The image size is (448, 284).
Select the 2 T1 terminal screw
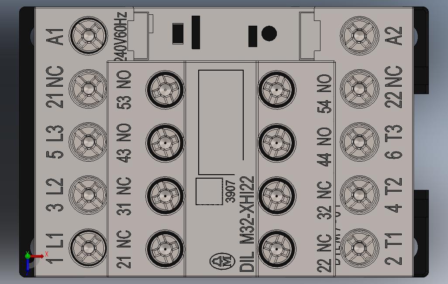359,248
